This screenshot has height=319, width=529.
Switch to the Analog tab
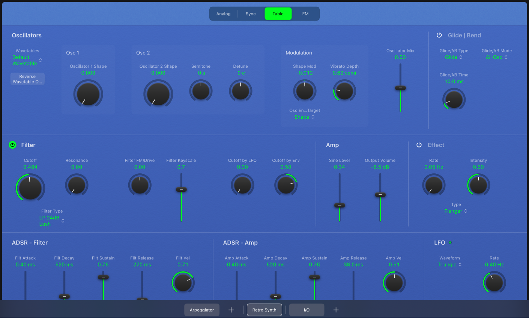(223, 13)
